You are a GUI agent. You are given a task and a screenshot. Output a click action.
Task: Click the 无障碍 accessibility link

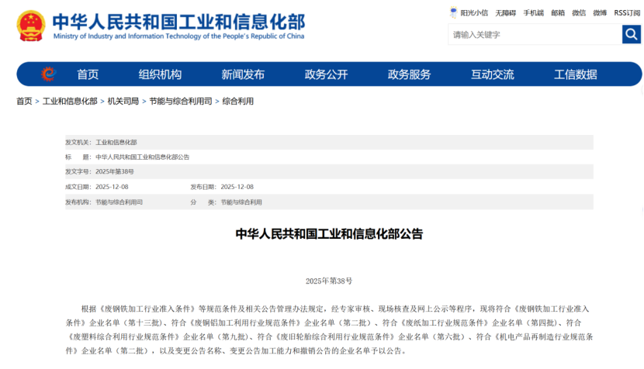coord(505,13)
